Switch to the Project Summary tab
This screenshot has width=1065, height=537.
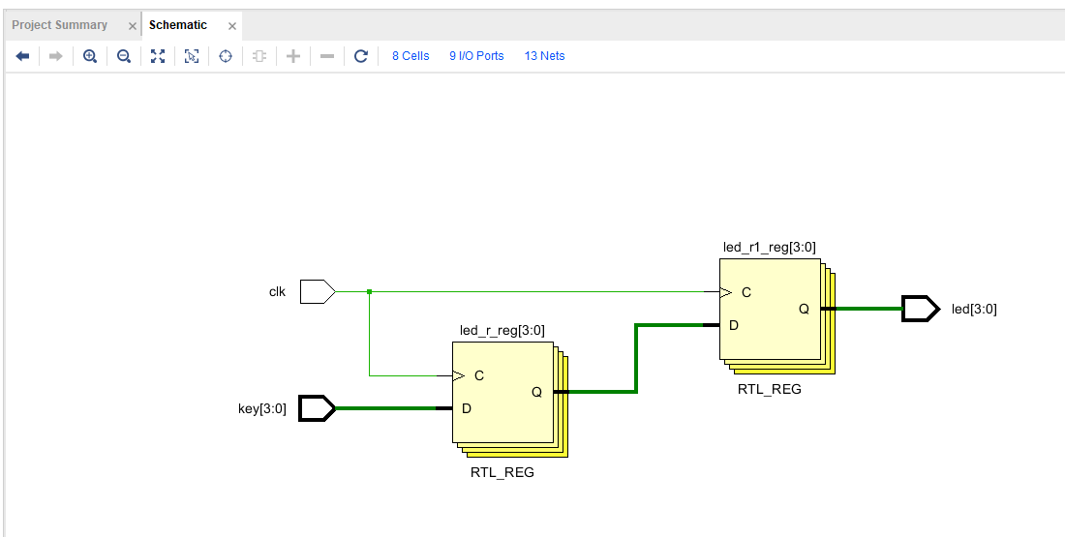[60, 25]
